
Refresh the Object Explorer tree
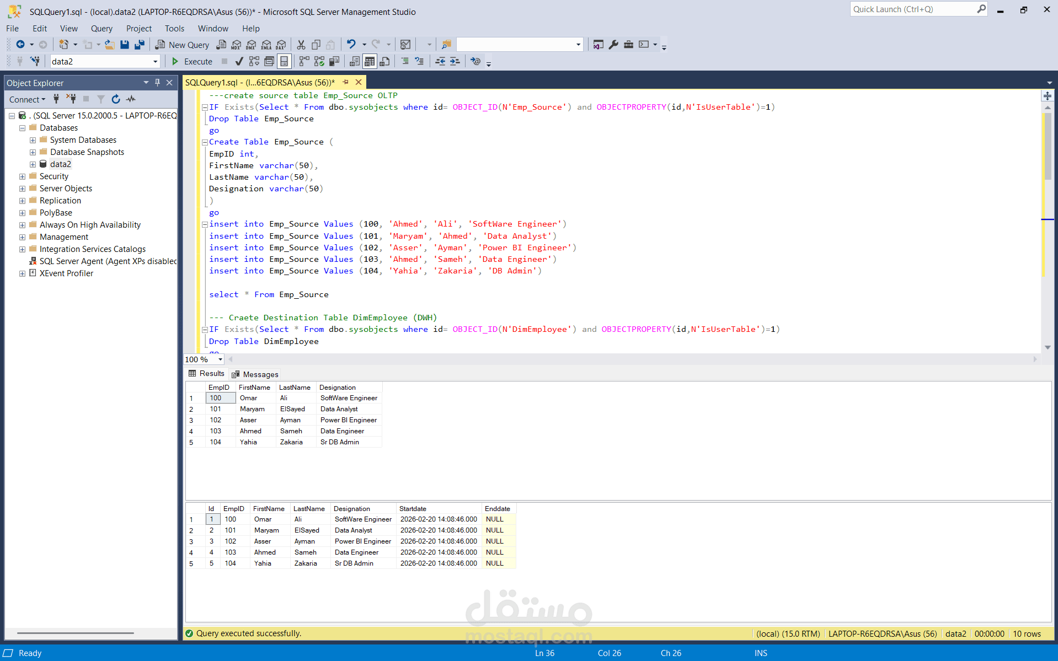pos(116,99)
